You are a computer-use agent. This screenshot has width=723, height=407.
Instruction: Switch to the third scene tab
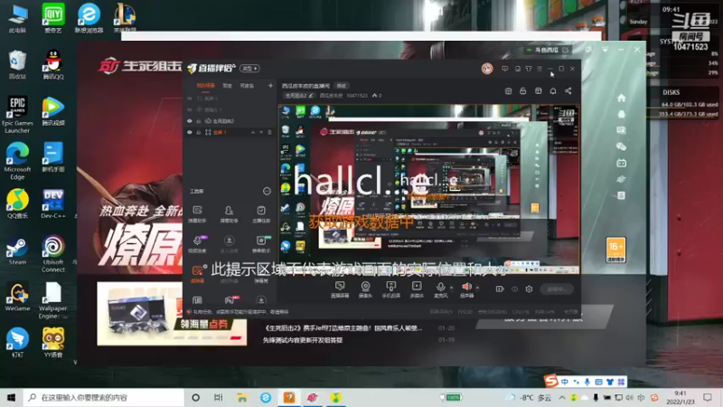[247, 85]
